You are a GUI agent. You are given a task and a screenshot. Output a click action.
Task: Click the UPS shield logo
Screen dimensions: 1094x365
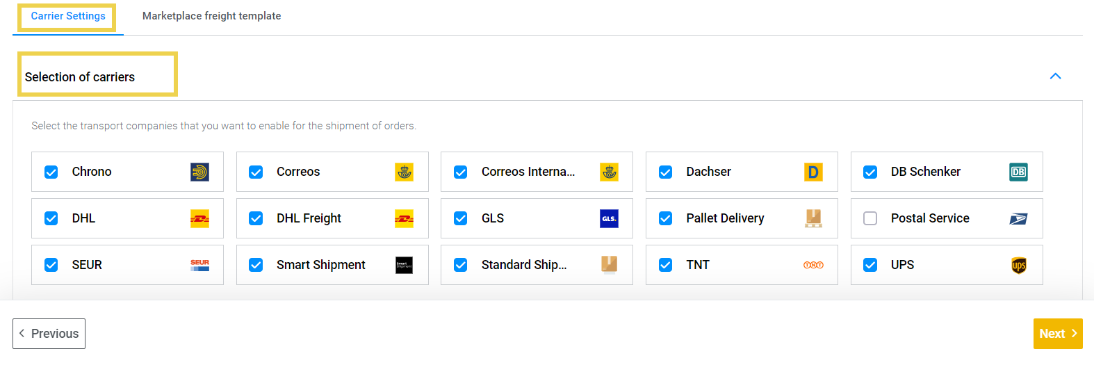[1018, 265]
